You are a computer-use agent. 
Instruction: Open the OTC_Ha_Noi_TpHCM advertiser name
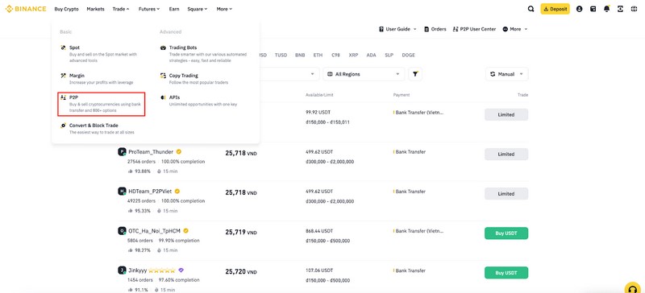(154, 231)
